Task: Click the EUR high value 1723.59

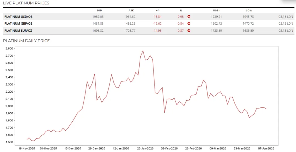Action: click(x=216, y=31)
